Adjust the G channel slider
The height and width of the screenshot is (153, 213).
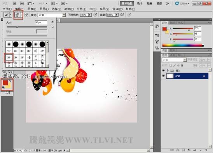click(176, 35)
